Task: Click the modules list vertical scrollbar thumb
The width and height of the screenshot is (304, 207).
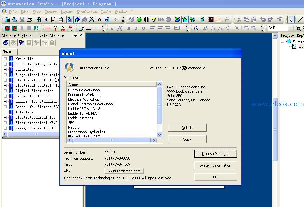Action: coord(159,105)
